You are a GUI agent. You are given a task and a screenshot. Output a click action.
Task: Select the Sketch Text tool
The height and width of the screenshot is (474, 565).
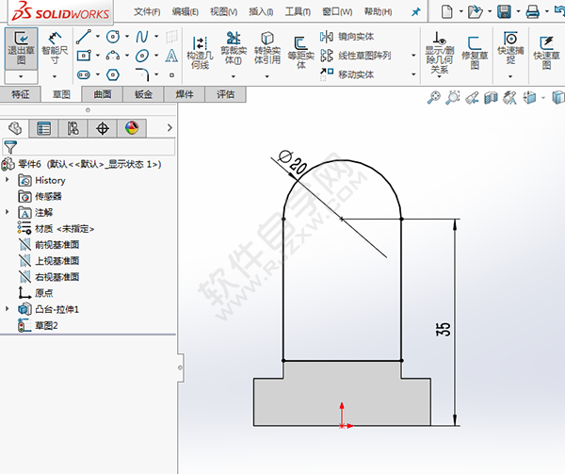(x=171, y=56)
